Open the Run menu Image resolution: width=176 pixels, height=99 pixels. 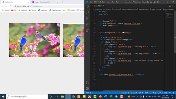pos(117,2)
